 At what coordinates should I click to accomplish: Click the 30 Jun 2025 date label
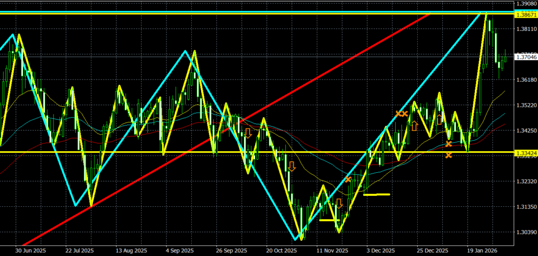(x=30, y=250)
